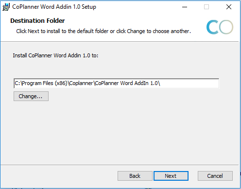Close the setup window

pos(229,7)
